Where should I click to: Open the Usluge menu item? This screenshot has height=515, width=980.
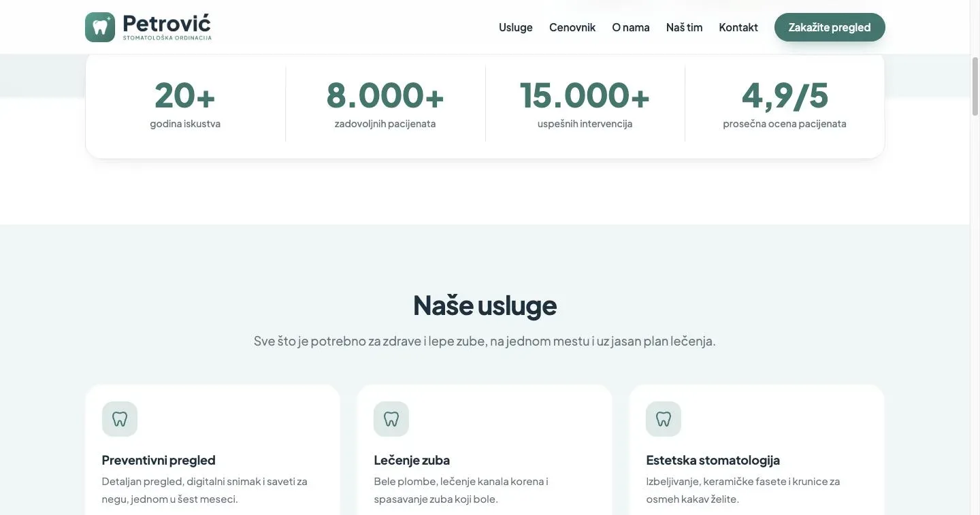[x=516, y=27]
